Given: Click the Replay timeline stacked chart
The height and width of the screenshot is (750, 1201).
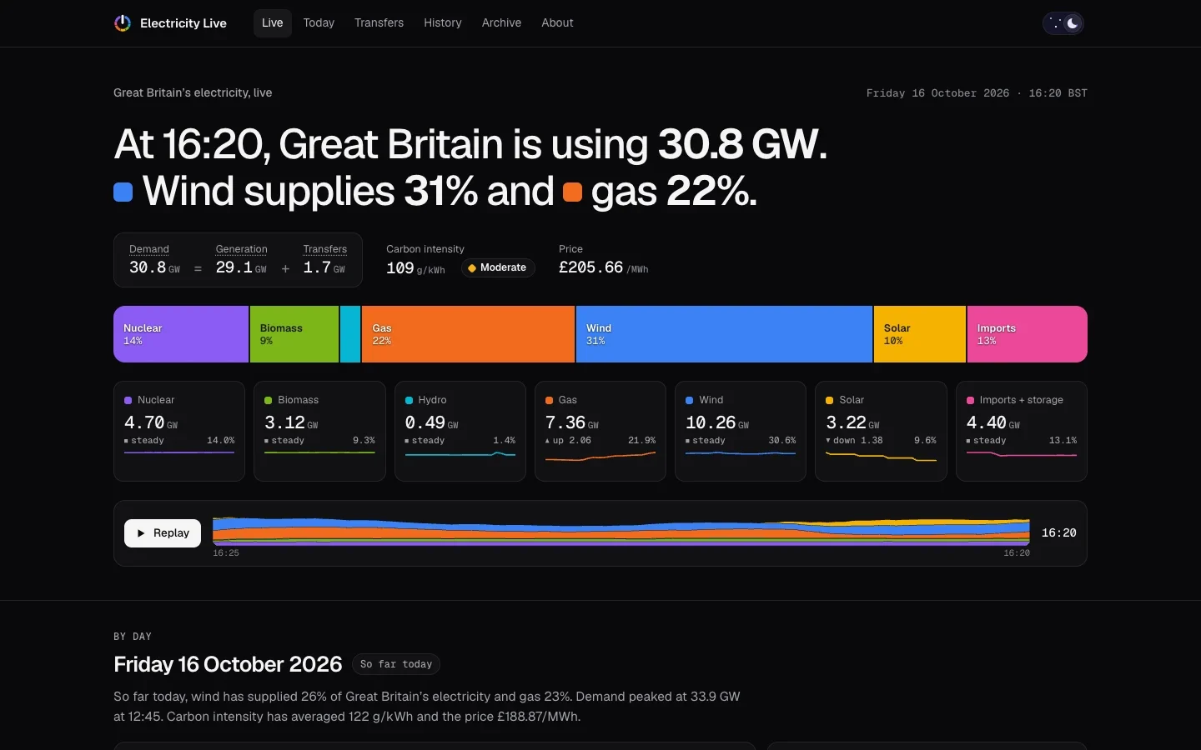Looking at the screenshot, I should tap(621, 532).
